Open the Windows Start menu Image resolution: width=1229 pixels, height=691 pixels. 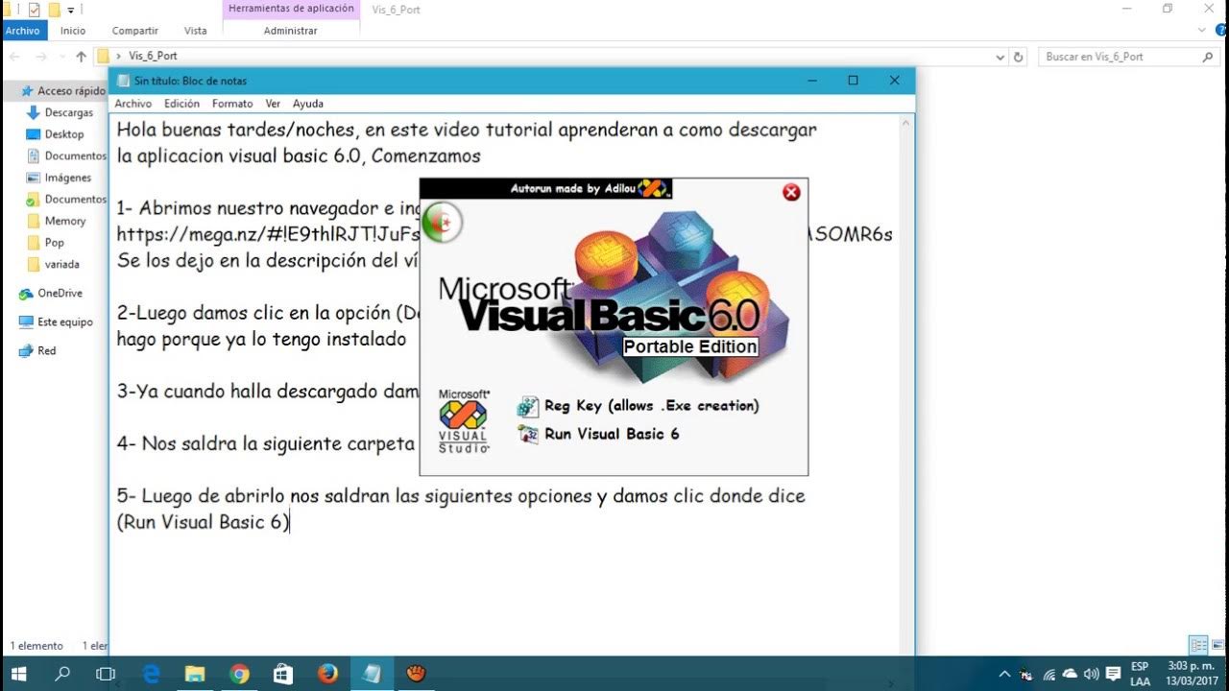(19, 674)
